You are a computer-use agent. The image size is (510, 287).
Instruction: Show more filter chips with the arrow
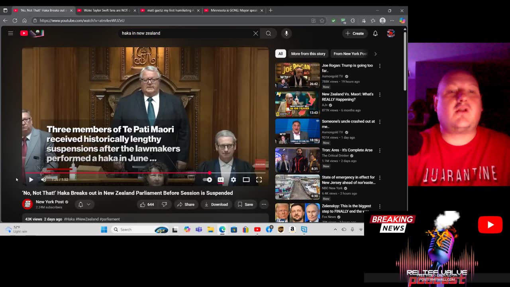375,54
